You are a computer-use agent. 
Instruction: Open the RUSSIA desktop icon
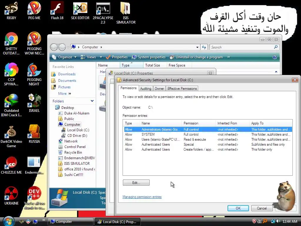click(34, 134)
